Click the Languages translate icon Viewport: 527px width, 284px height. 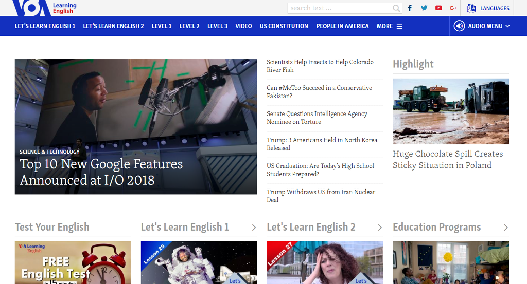tap(471, 8)
